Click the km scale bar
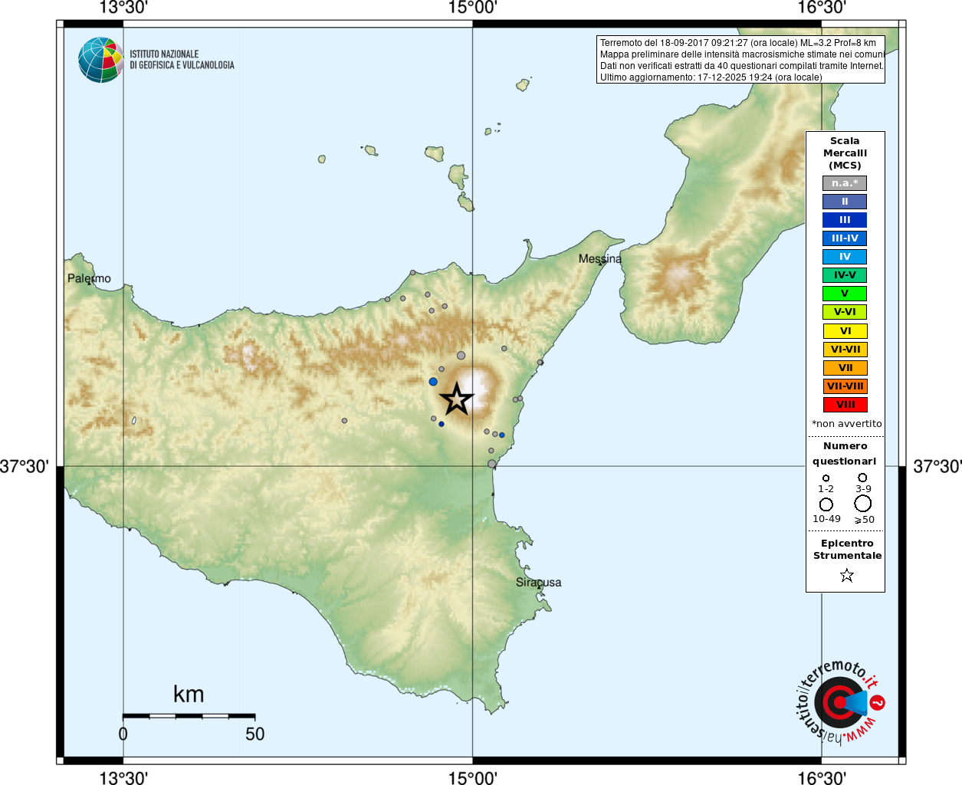Image resolution: width=962 pixels, height=785 pixels. [x=189, y=715]
